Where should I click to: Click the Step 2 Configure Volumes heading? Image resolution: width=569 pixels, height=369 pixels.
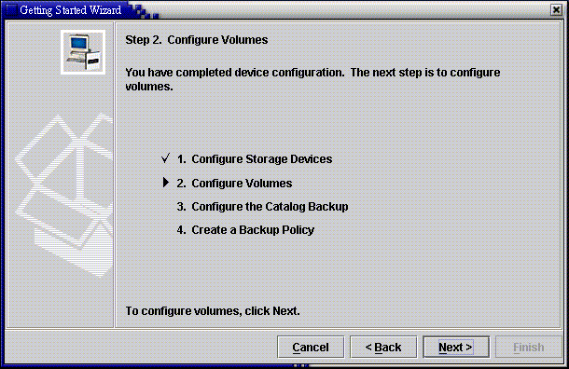tap(197, 40)
